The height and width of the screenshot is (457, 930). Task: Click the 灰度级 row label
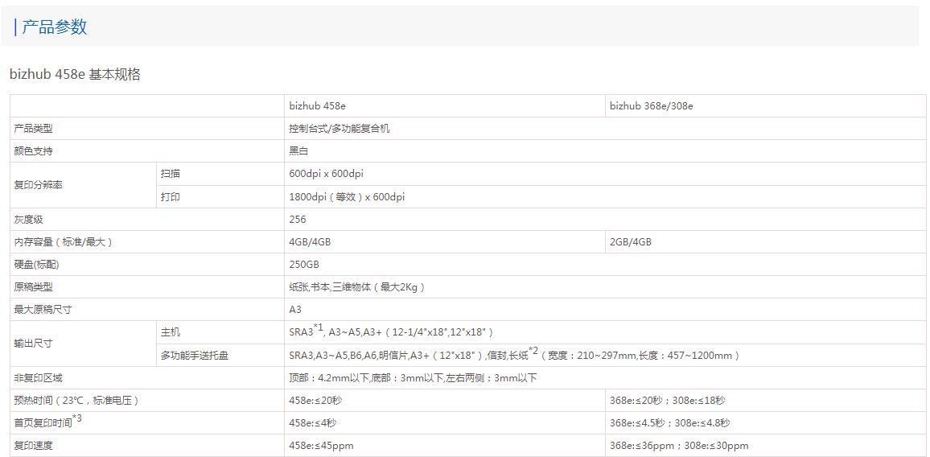28,219
